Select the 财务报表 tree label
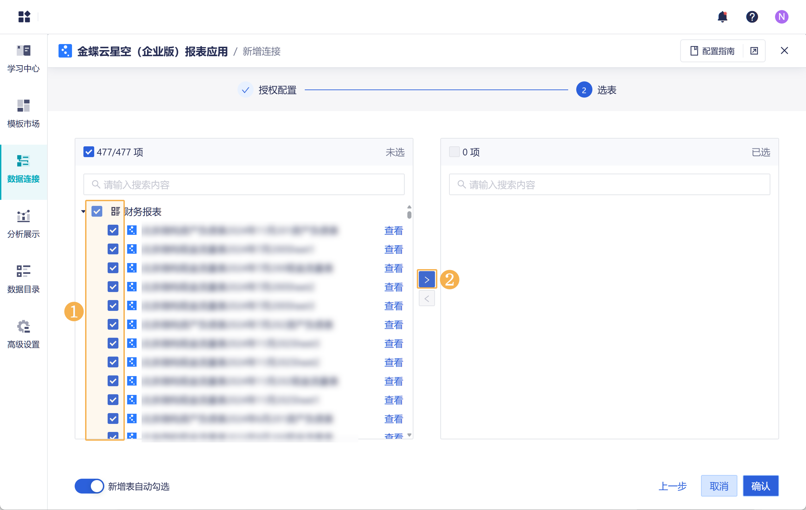Viewport: 806px width, 510px height. tap(143, 212)
